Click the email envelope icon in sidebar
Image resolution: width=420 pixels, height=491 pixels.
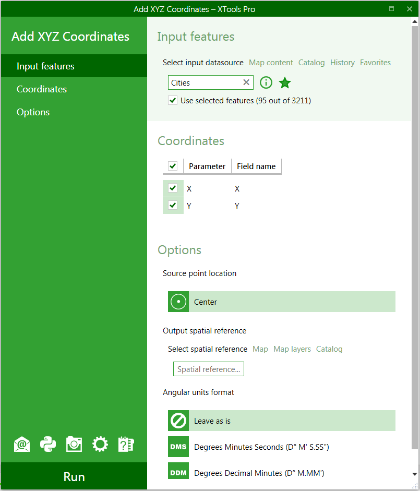tap(22, 445)
